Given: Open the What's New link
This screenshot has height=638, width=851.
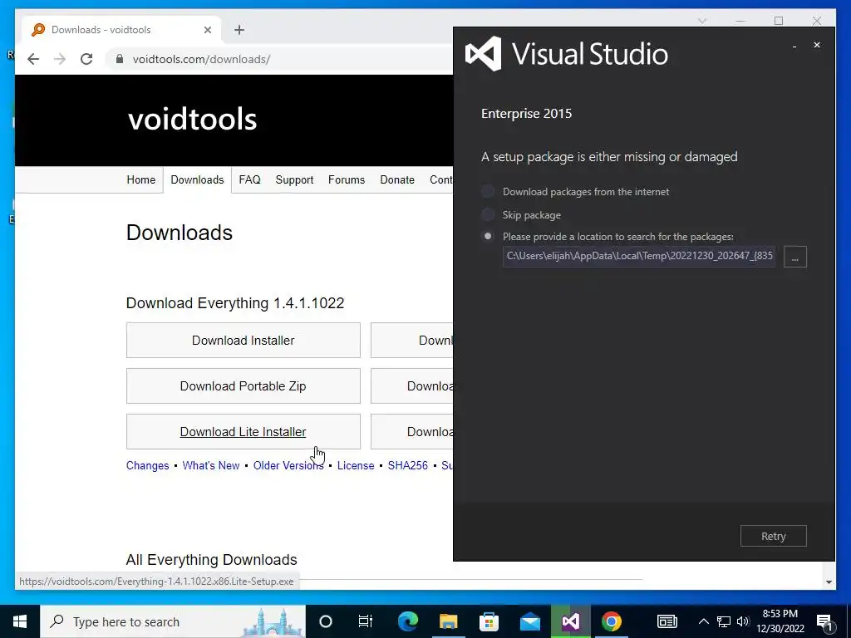Looking at the screenshot, I should [x=210, y=465].
